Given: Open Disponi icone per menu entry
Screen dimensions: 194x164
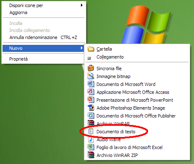Looking at the screenshot, I should tap(26, 5).
